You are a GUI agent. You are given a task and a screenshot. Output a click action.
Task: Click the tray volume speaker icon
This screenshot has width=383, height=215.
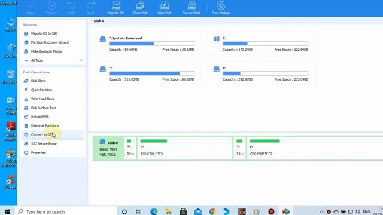tap(358, 211)
